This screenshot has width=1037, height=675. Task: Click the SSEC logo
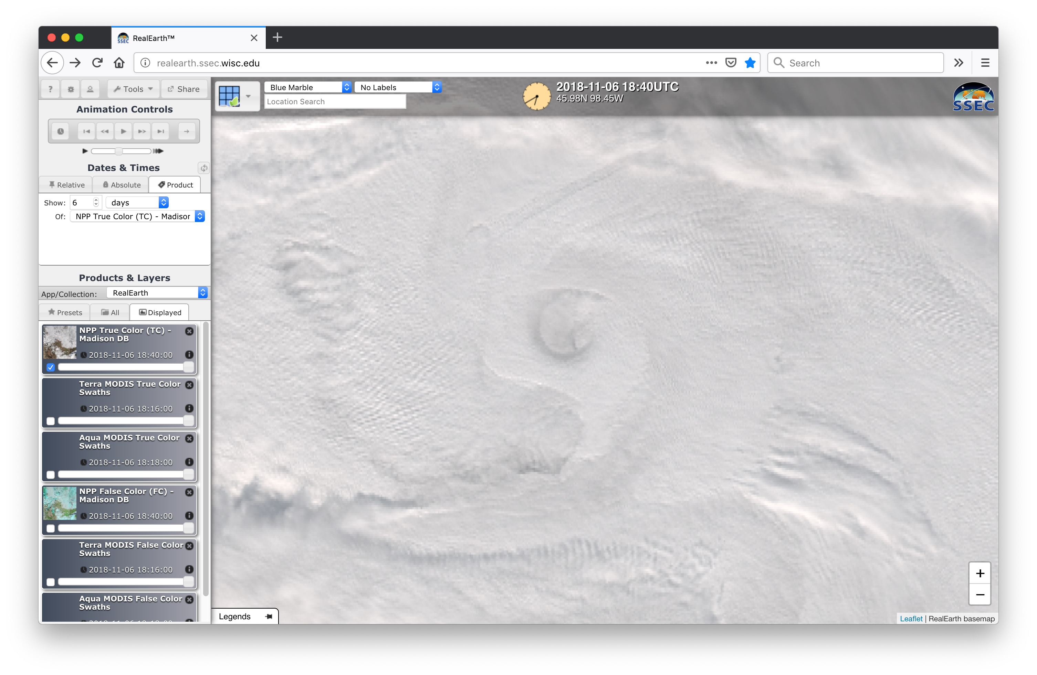click(973, 97)
